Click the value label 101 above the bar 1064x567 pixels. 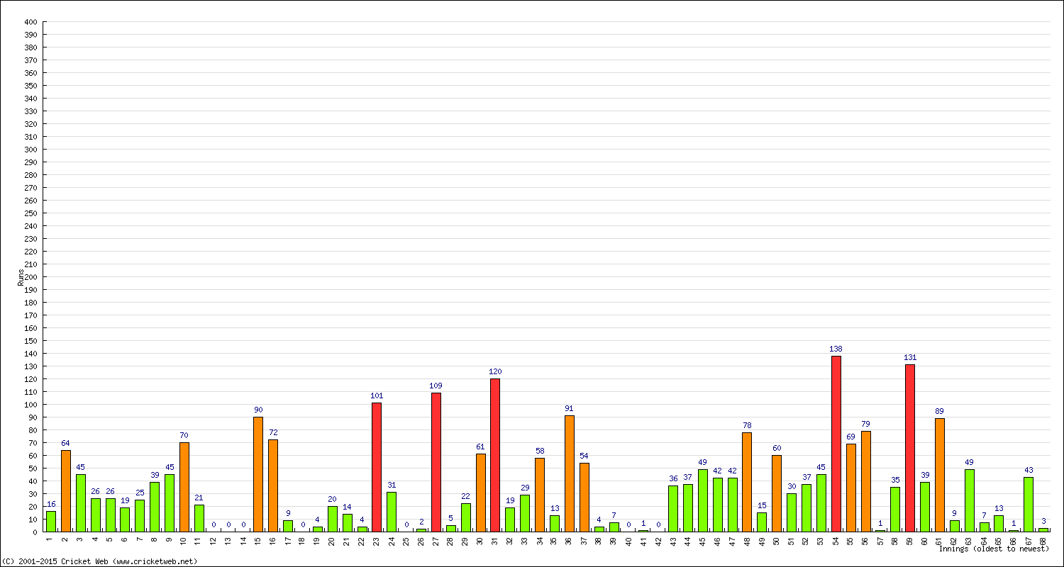377,395
